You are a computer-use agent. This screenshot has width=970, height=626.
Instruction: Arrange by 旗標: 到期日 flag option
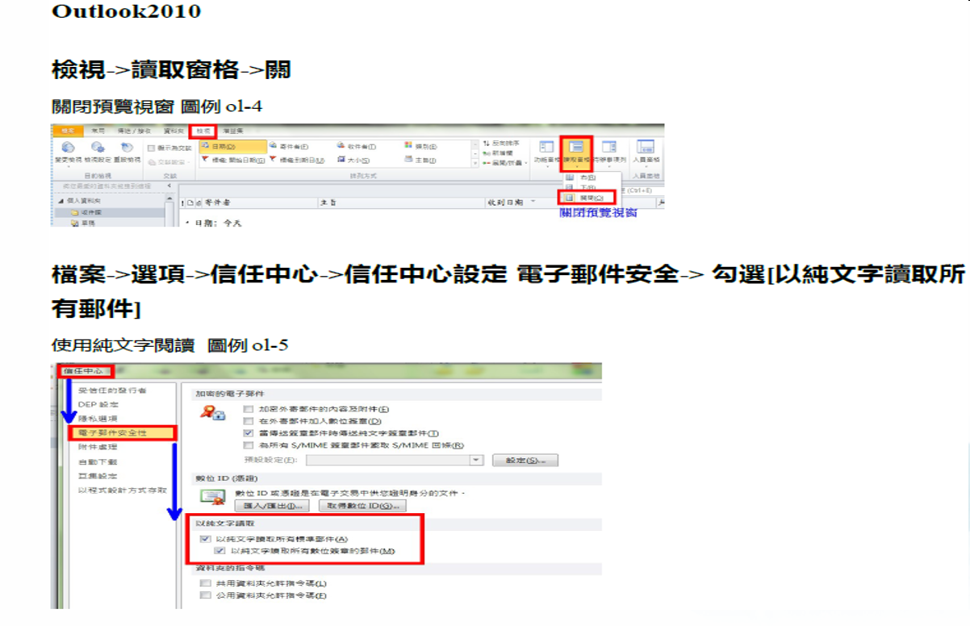tap(299, 161)
